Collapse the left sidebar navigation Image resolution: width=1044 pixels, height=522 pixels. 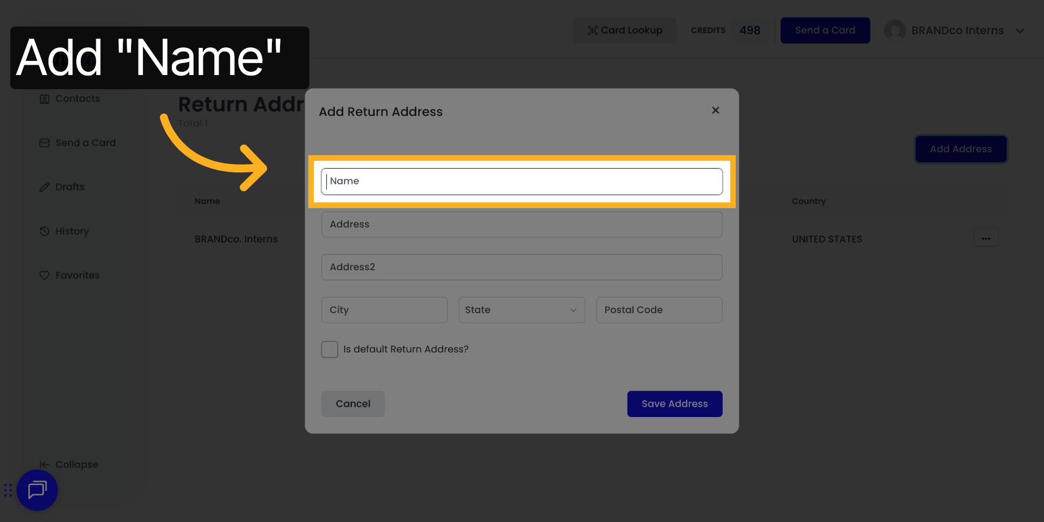69,464
